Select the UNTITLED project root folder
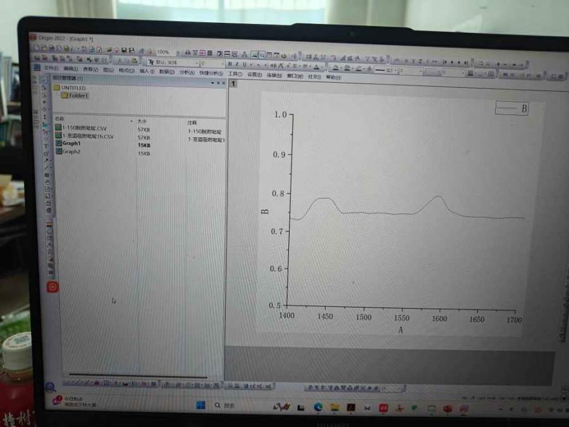Screen dimensions: 569x427 tap(70, 87)
